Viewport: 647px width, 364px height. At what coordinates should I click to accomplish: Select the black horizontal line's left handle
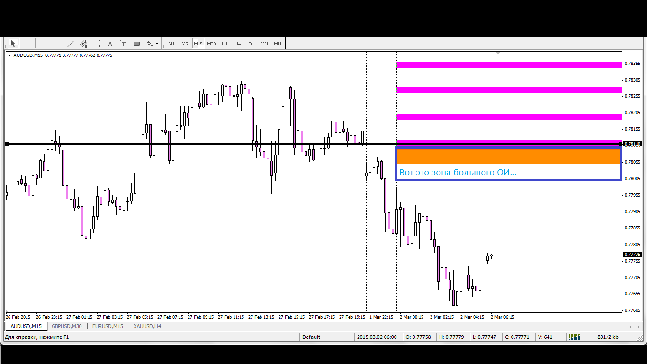[7, 144]
